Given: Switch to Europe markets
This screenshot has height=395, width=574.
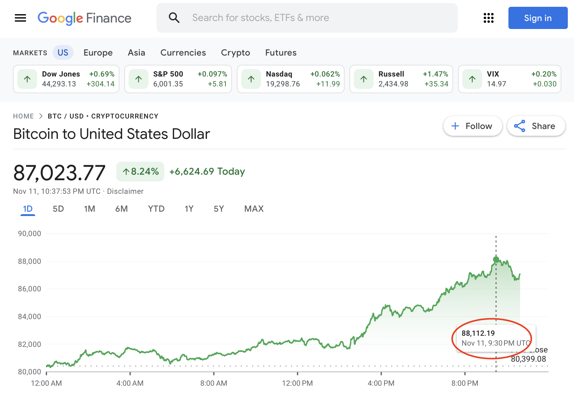Looking at the screenshot, I should pyautogui.click(x=98, y=53).
